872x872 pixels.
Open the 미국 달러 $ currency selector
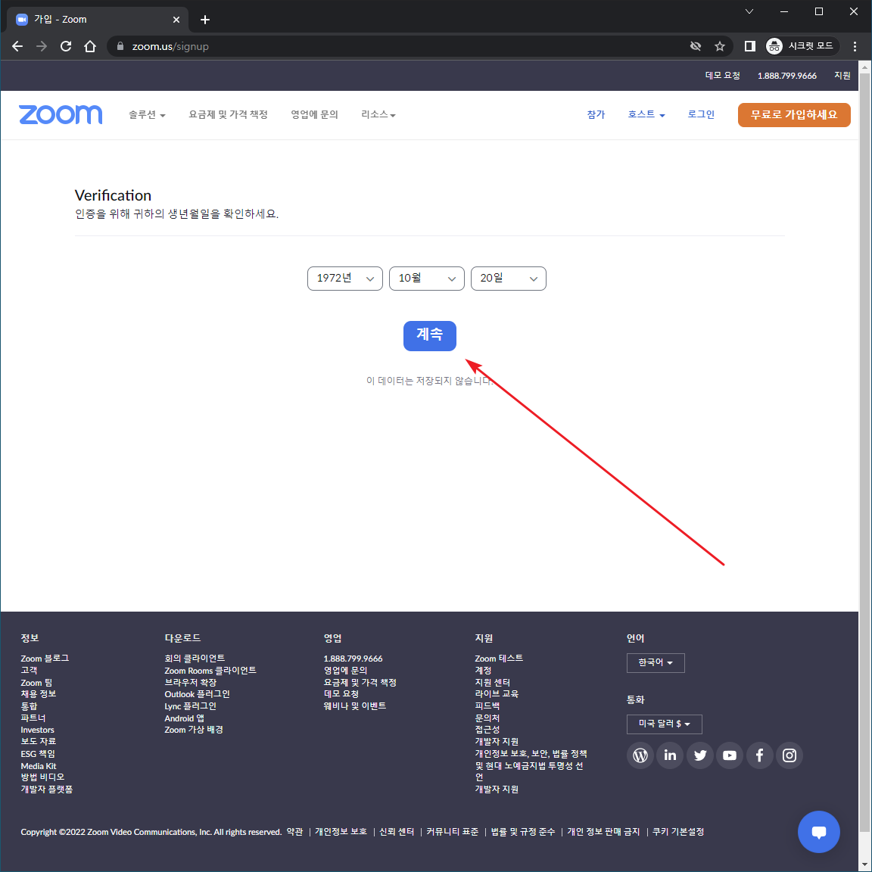[665, 724]
